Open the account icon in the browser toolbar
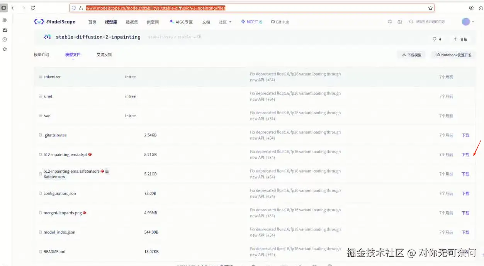This screenshot has width=484, height=266. 471,8
